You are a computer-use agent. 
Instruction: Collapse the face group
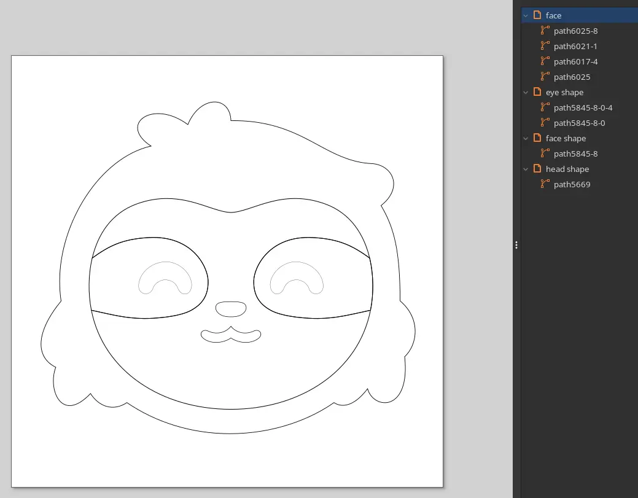click(x=526, y=15)
